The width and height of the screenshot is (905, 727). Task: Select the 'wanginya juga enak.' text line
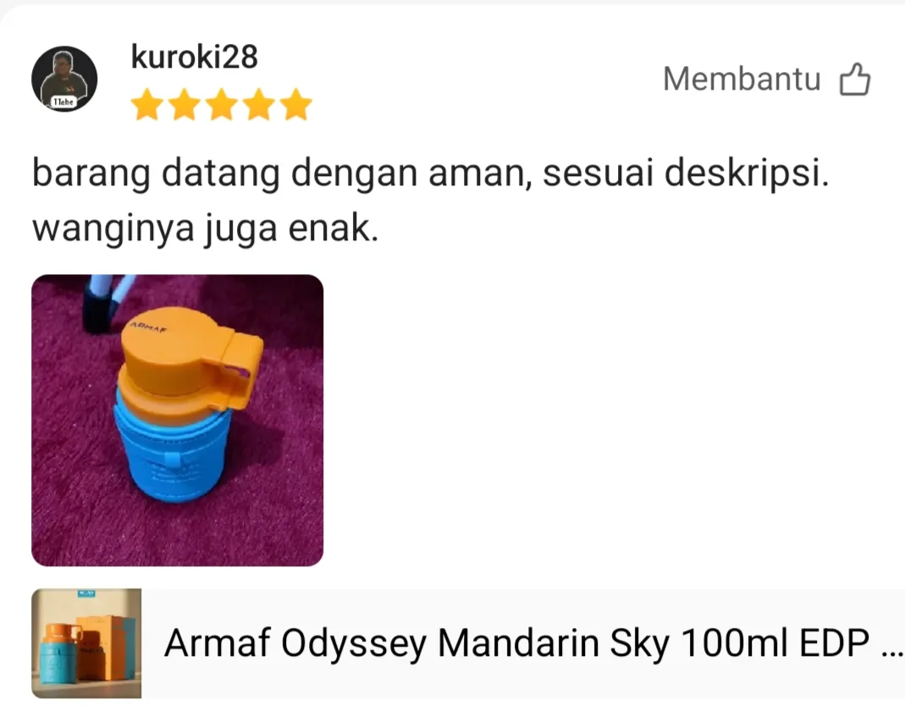point(205,229)
